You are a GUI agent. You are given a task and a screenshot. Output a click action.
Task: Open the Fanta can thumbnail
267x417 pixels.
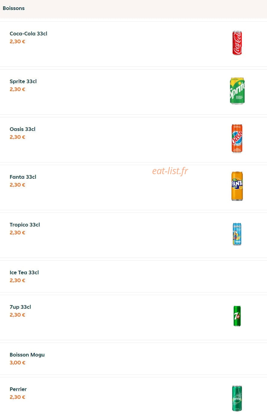coord(237,186)
